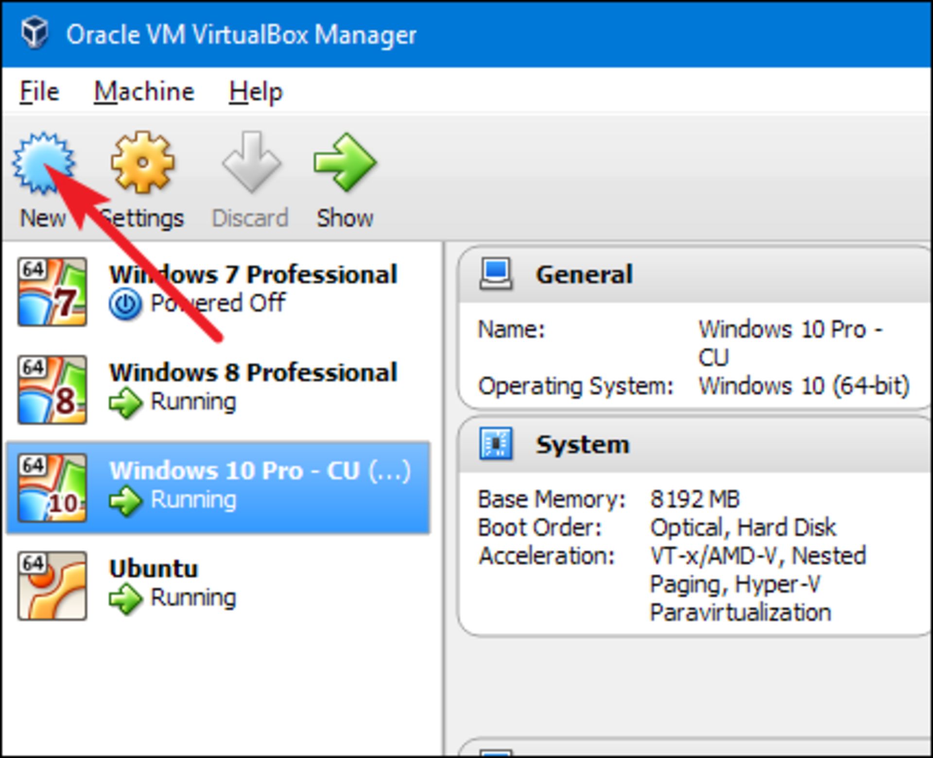The width and height of the screenshot is (933, 758).
Task: Select the Ubuntu virtual machine
Action: tap(218, 586)
